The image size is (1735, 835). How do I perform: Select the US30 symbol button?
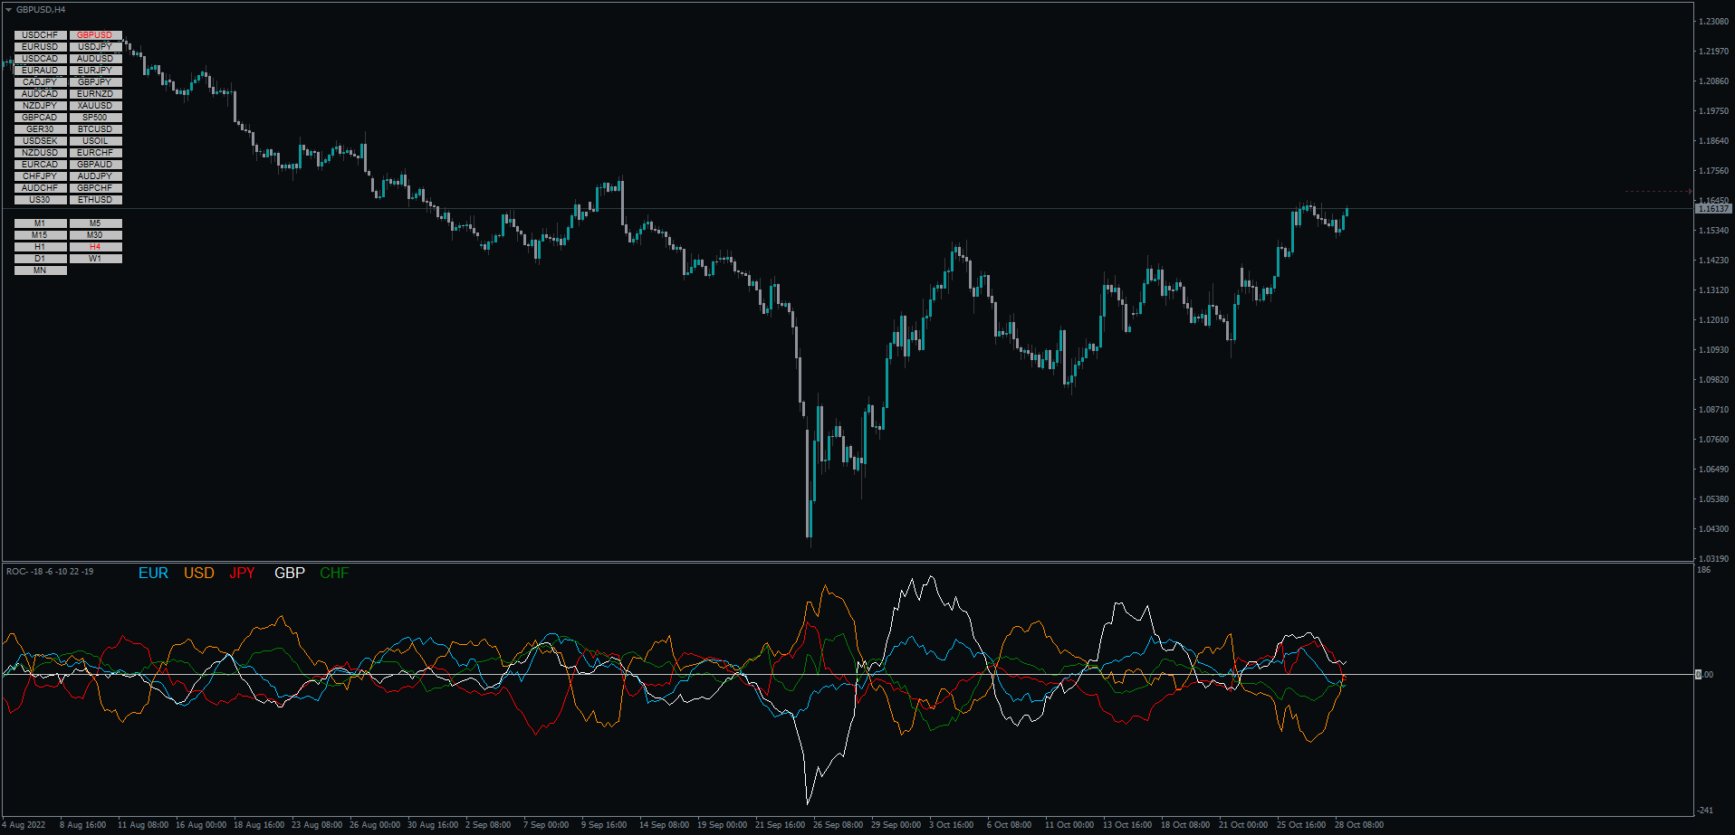coord(40,200)
